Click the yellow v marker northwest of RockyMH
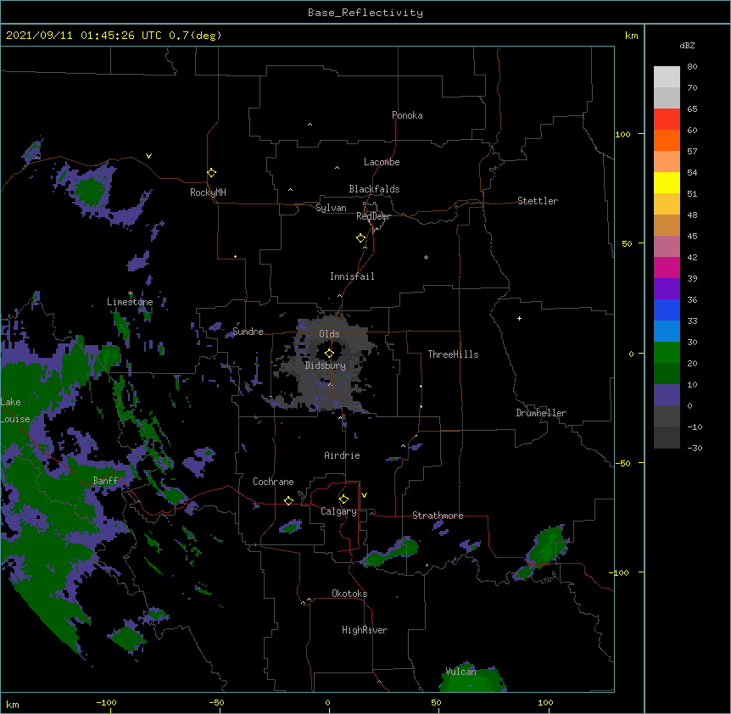 pyautogui.click(x=148, y=156)
